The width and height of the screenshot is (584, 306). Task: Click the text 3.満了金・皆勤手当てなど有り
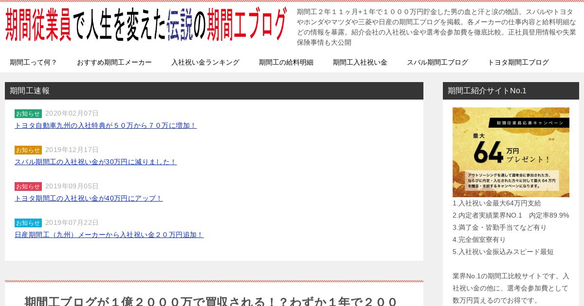click(x=500, y=227)
